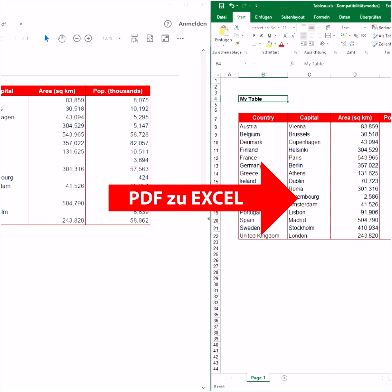Zoom in with the plus circle in PDF viewer
The width and height of the screenshot is (392, 392).
[88, 39]
